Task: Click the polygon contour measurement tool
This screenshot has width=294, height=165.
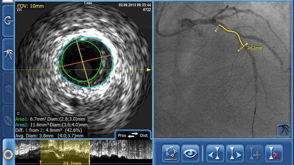Action: [x=171, y=153]
